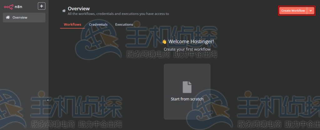Screen dimensions: 320x130
Task: Collapse the sidebar with the arrow handle
Action: (x=48, y=100)
